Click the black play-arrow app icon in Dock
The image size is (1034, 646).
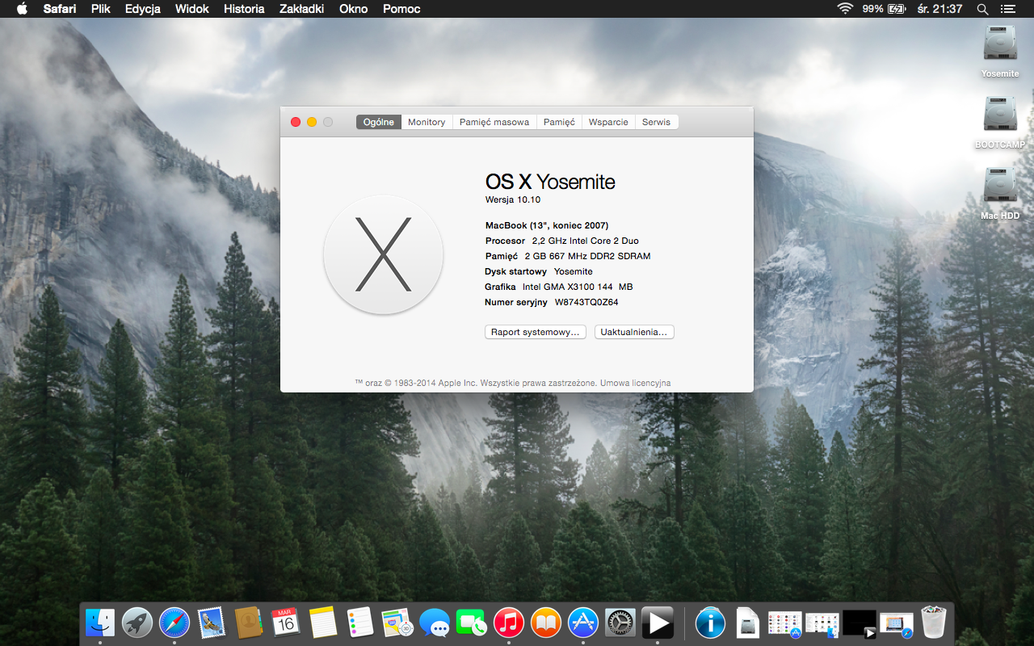(x=658, y=623)
